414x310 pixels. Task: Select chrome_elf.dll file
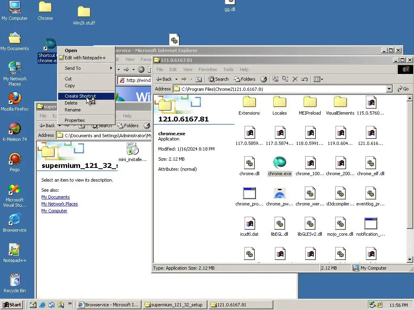click(x=371, y=166)
